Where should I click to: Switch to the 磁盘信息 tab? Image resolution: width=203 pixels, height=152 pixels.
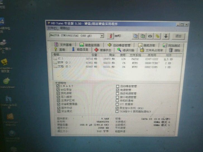tap(80, 50)
